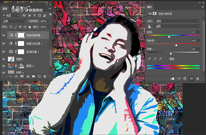Select the 亮度/对比度 1 layer name
Screen dimensions: 206x135
point(34,43)
